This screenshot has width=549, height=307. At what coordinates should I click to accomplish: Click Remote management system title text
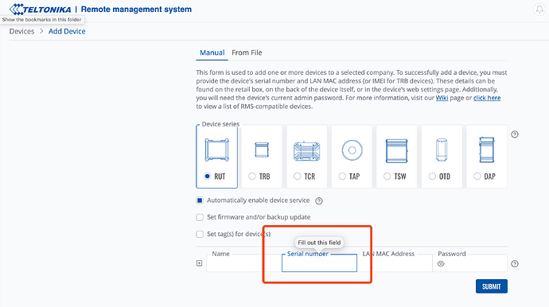point(136,10)
